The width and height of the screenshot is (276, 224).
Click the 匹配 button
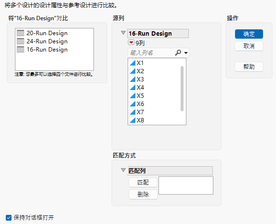(x=143, y=183)
